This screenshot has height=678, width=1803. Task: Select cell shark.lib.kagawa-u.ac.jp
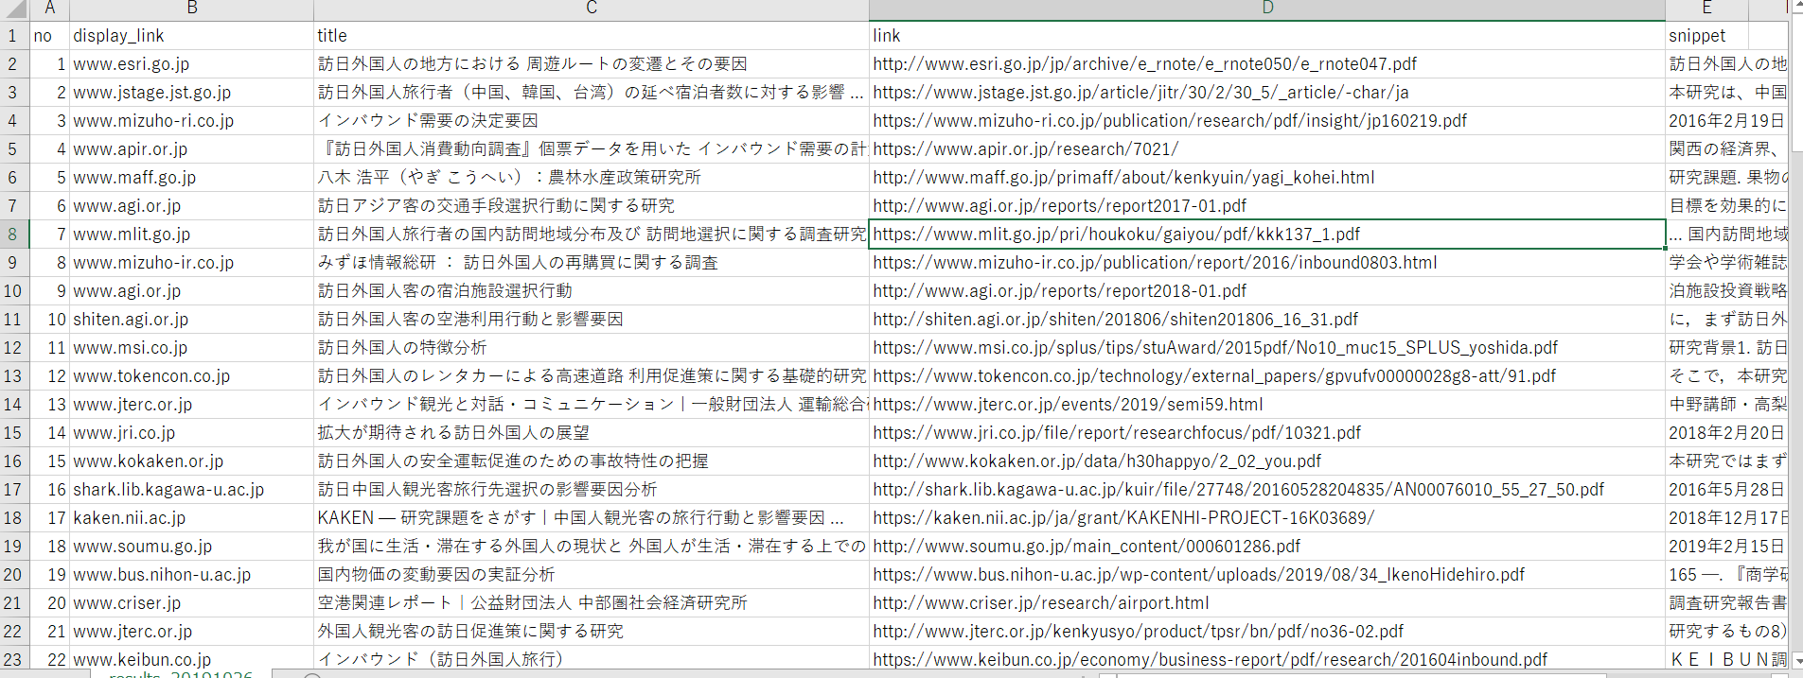click(x=191, y=490)
